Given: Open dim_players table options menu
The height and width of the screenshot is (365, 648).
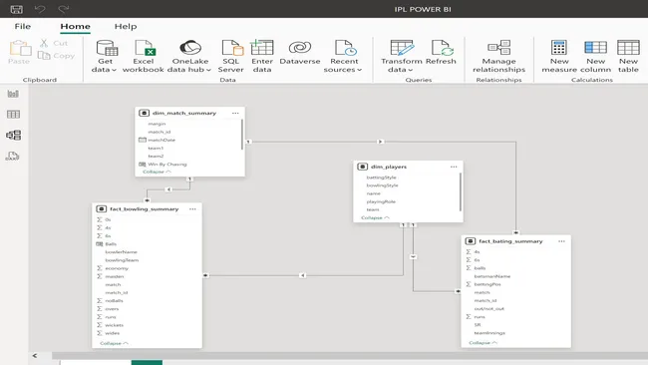Looking at the screenshot, I should tap(454, 167).
